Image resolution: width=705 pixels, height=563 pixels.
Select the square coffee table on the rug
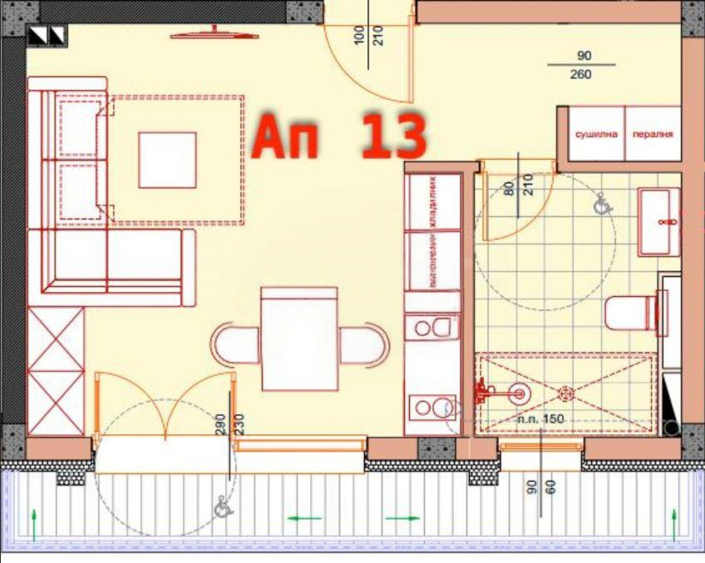167,160
